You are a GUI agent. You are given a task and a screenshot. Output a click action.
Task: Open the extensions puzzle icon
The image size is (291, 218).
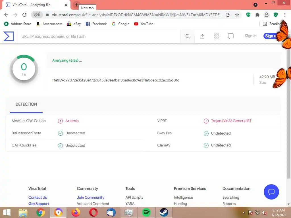point(257,15)
